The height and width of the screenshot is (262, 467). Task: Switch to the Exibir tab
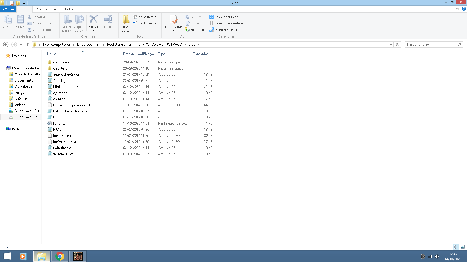69,9
